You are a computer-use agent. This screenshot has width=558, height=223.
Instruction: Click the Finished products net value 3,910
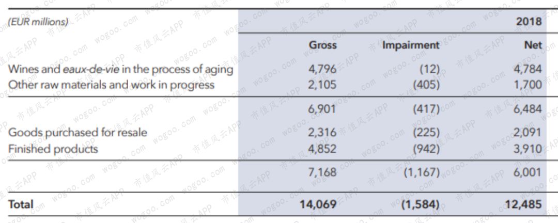(528, 149)
